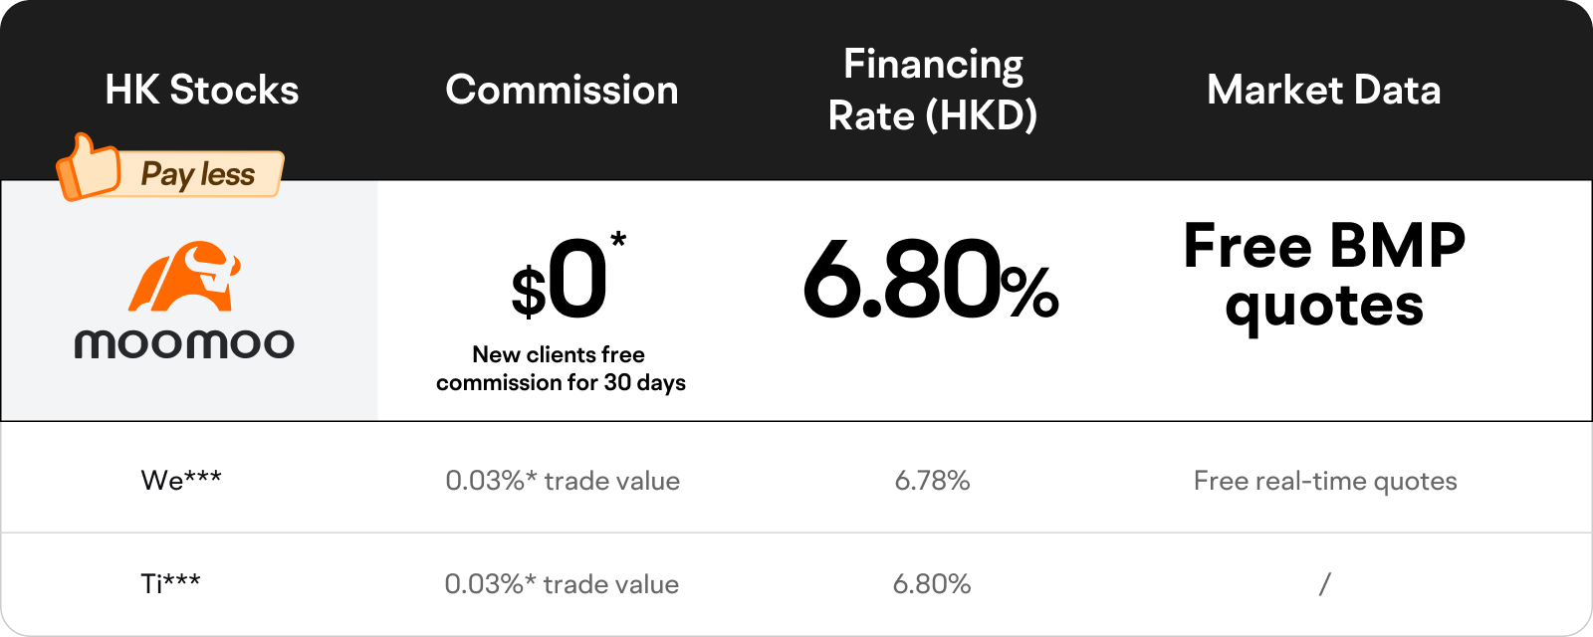
Task: Select the Commission column header
Action: (x=562, y=90)
